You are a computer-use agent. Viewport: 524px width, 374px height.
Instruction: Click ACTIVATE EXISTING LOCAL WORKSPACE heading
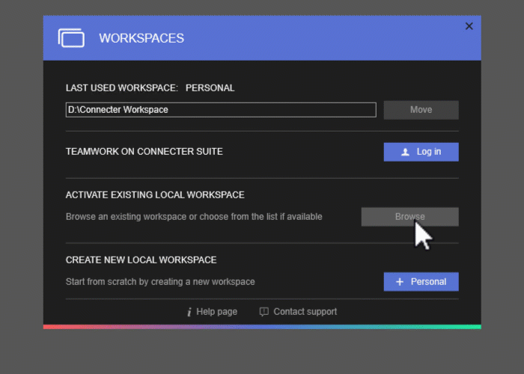[x=155, y=195]
